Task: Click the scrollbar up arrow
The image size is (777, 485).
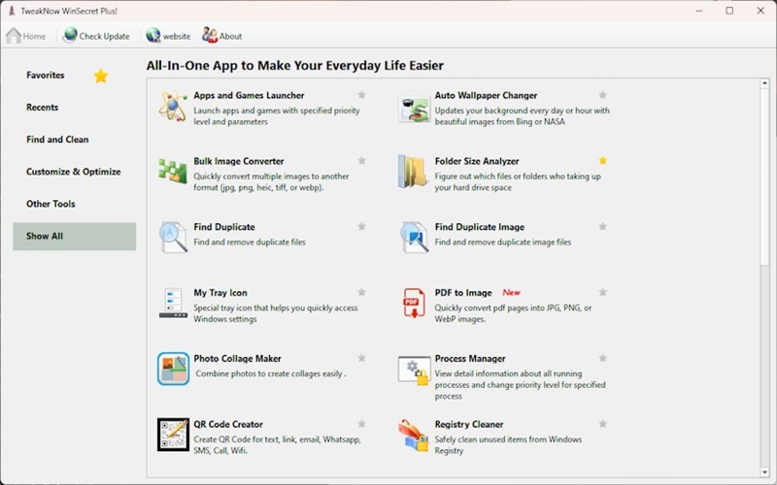Action: coord(764,83)
